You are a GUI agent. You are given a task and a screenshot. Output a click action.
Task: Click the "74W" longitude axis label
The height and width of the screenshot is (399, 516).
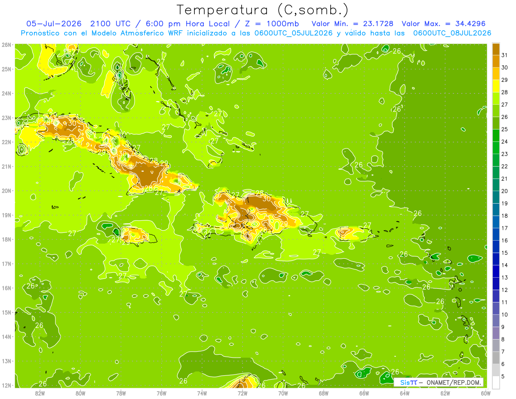tap(202, 393)
